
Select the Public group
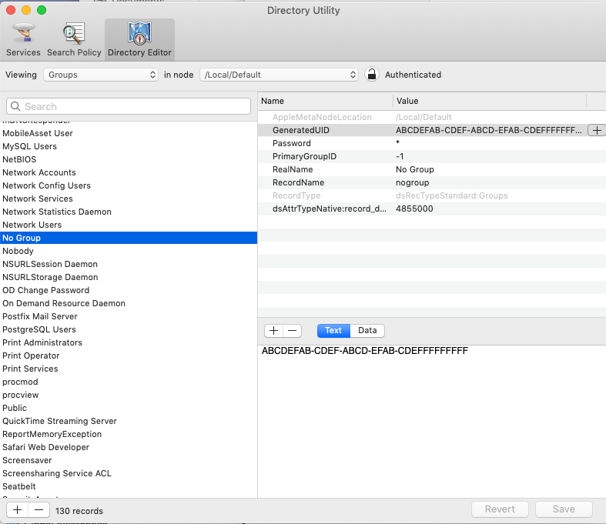coord(129,408)
